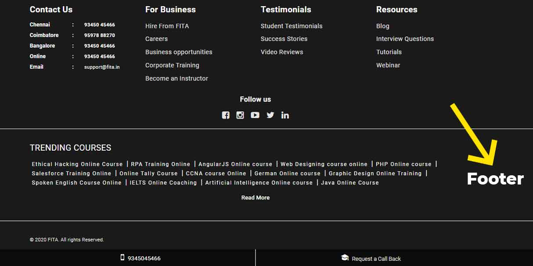Click Chennai phone number 93450 45466

point(100,25)
